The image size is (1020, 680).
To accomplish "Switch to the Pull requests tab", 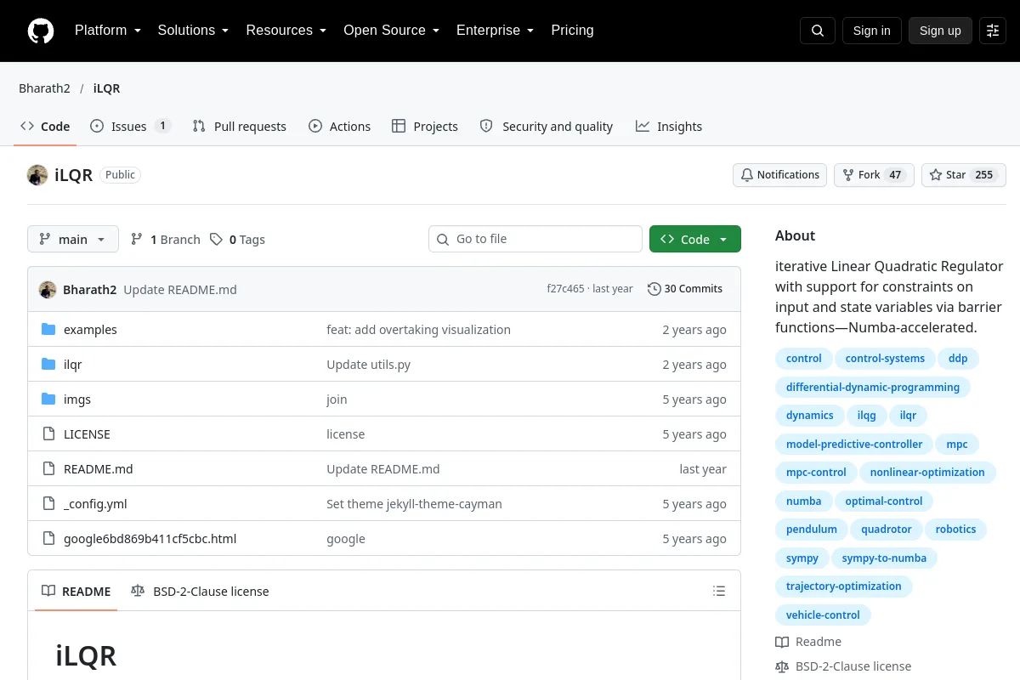I will (240, 127).
